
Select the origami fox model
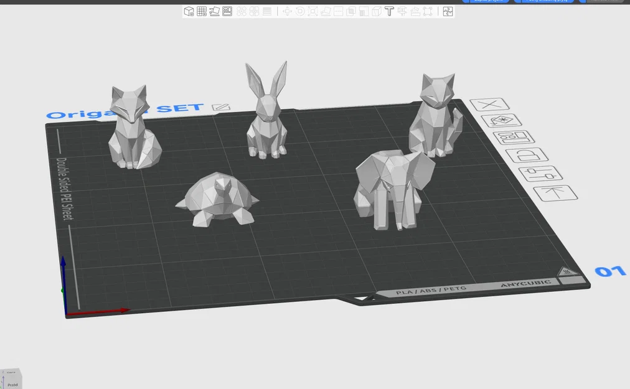(133, 129)
